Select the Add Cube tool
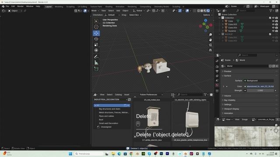The width and height of the screenshot is (280, 157). (x=96, y=69)
